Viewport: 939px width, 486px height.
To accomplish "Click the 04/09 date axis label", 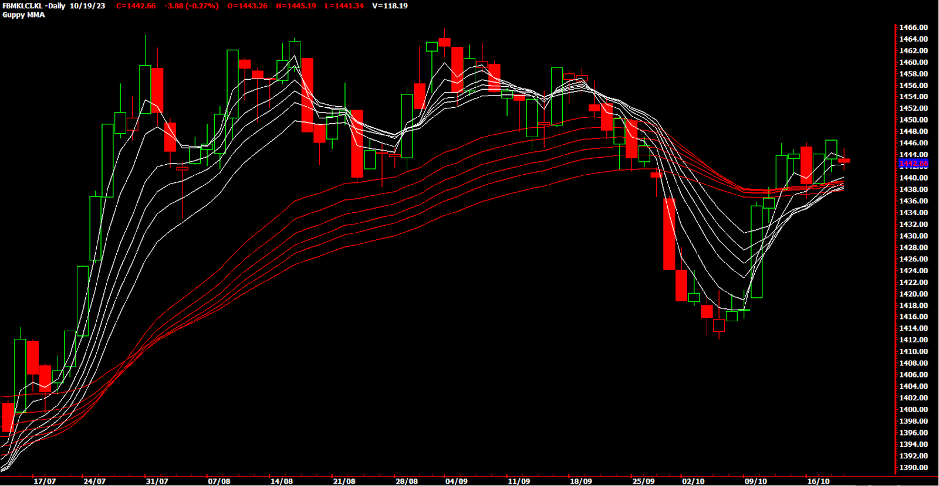I will point(456,481).
